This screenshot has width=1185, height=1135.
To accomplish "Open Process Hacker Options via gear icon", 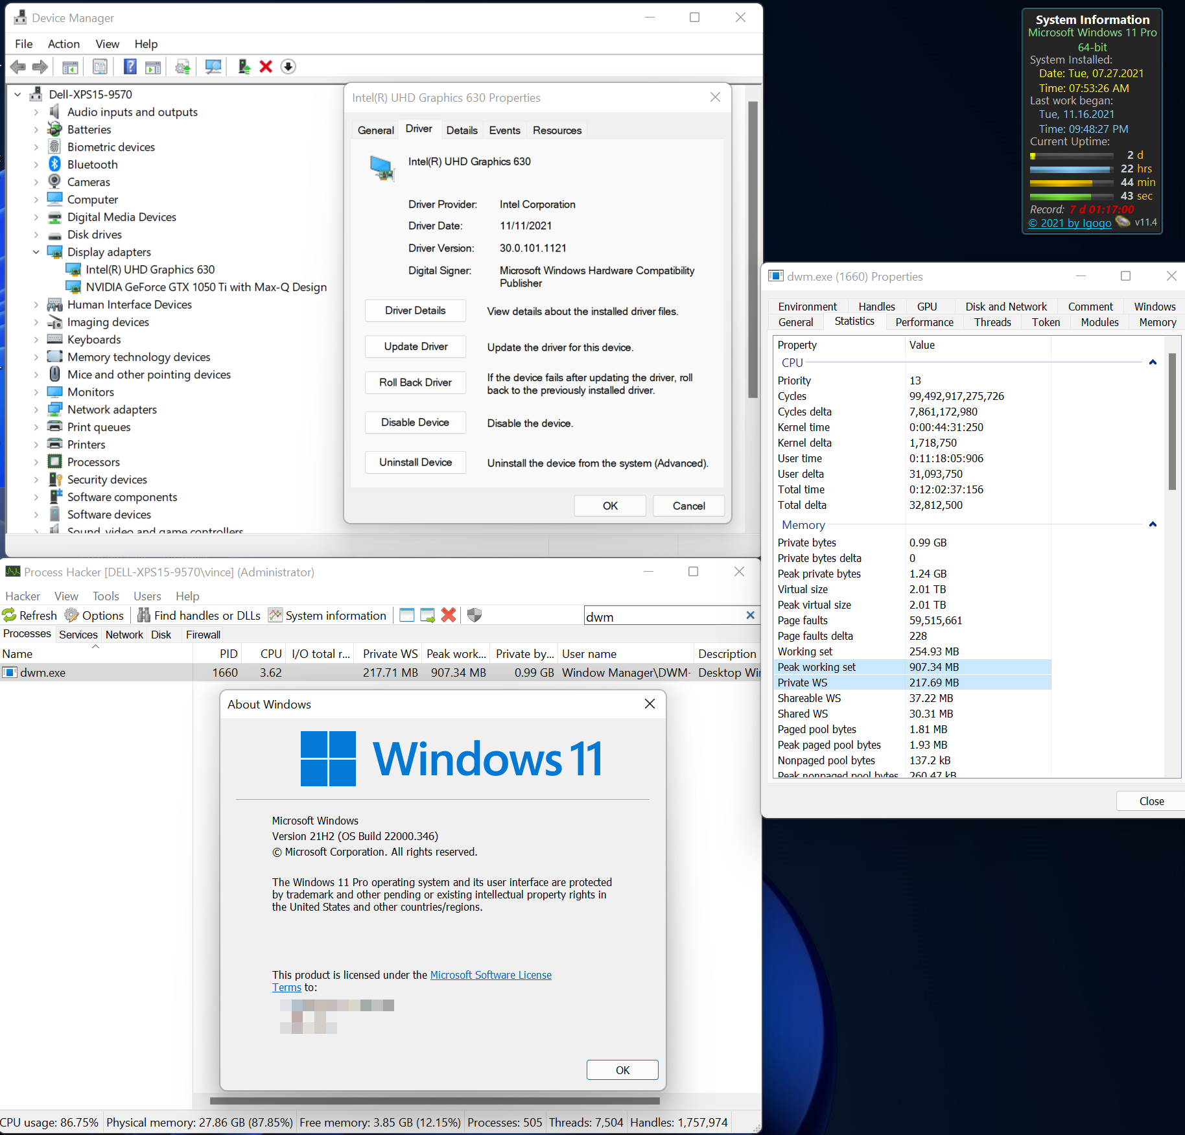I will pyautogui.click(x=95, y=615).
